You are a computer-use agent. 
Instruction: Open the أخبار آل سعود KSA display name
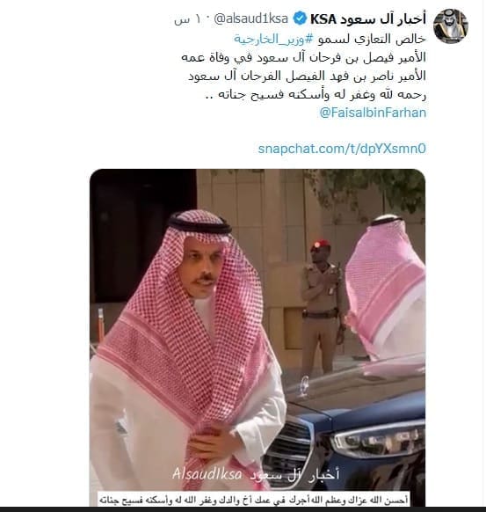(368, 19)
